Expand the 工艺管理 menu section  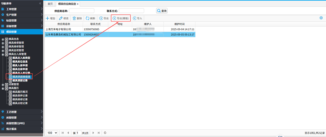(22, 112)
